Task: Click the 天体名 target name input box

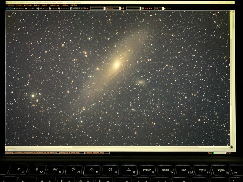Action: coord(97,8)
